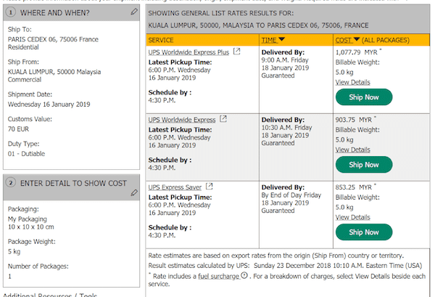Open UPS Express Saver external link icon
The width and height of the screenshot is (435, 297).
point(210,187)
